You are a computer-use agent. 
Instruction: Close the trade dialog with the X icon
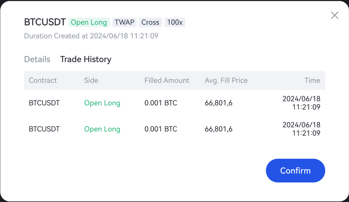[x=335, y=15]
